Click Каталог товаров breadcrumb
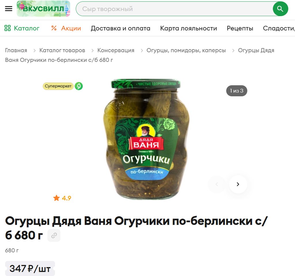Image resolution: width=295 pixels, height=276 pixels. tap(62, 50)
